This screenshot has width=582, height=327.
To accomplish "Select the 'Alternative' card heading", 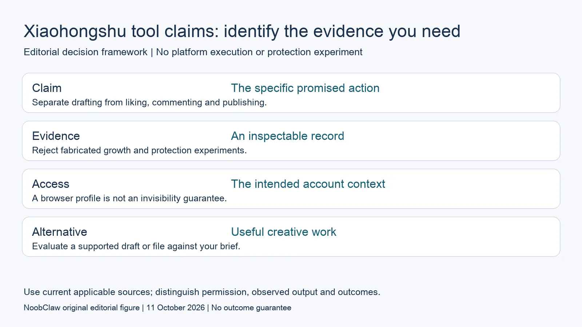I will 59,232.
